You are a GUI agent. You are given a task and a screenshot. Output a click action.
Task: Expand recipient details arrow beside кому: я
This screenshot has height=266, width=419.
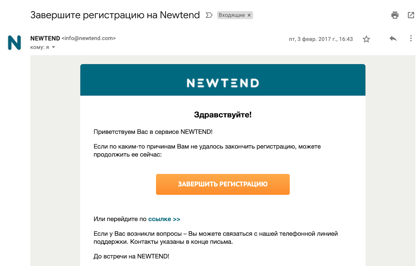coord(53,47)
